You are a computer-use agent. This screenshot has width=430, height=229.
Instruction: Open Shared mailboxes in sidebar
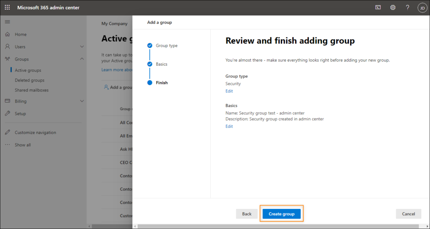coord(31,90)
